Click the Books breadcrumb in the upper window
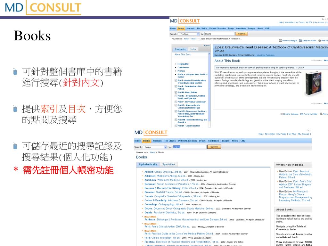 pos(194,39)
